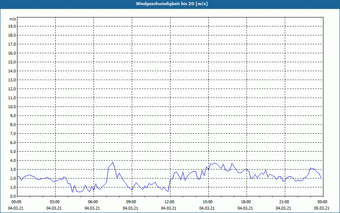Pick the "6,0" y-axis tick label
The width and height of the screenshot is (340, 213).
pos(13,143)
